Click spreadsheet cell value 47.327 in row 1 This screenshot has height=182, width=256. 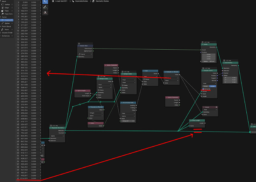24,5
